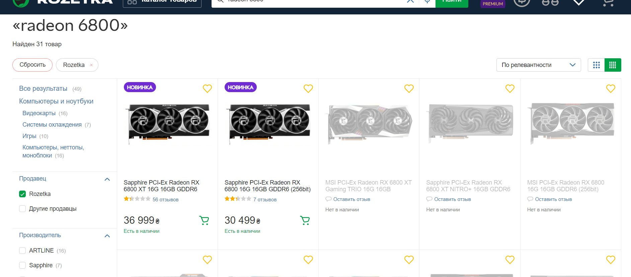Open the PREMIUM badge in header

493,4
